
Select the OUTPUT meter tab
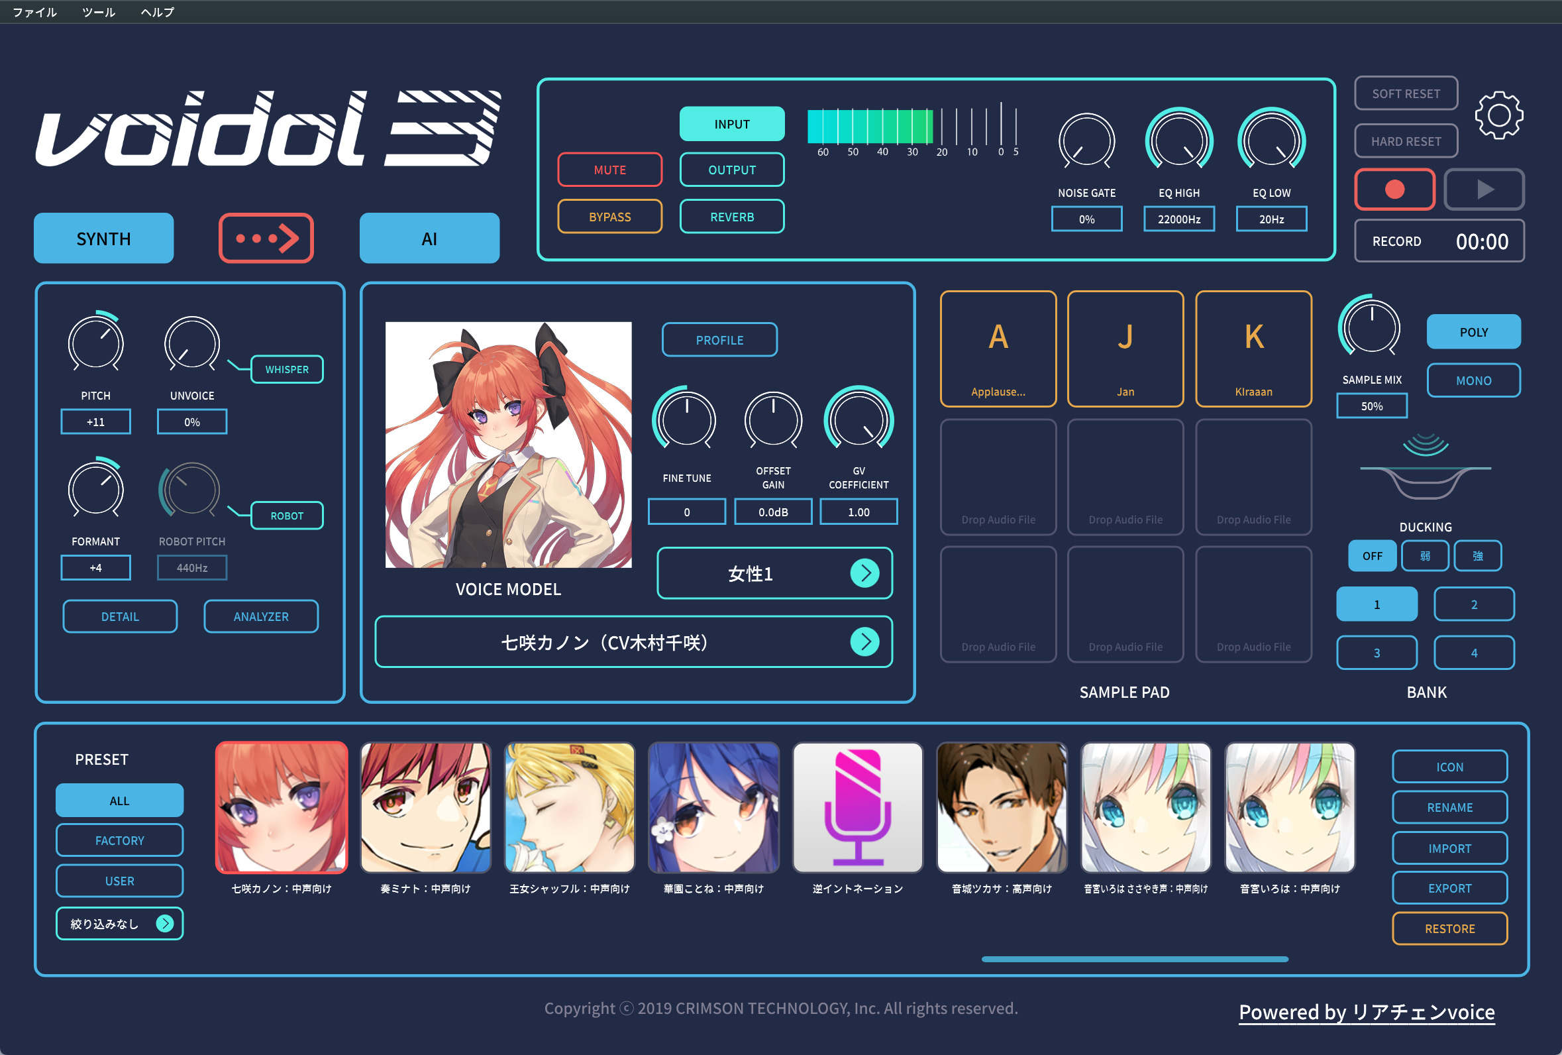pyautogui.click(x=732, y=170)
